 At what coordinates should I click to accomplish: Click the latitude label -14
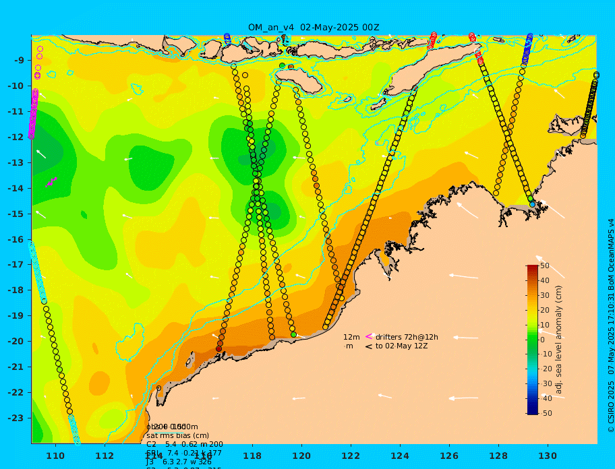click(17, 188)
